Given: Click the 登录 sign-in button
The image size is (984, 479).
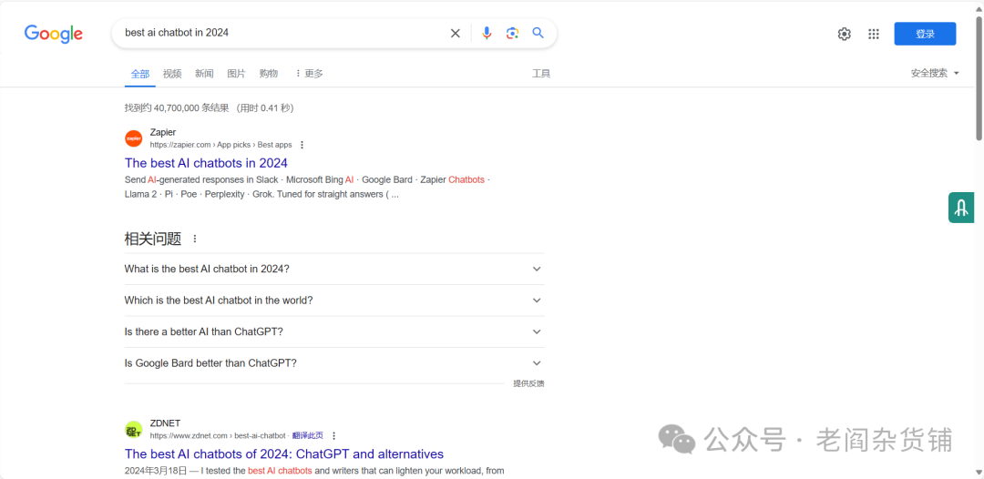Looking at the screenshot, I should pos(925,34).
